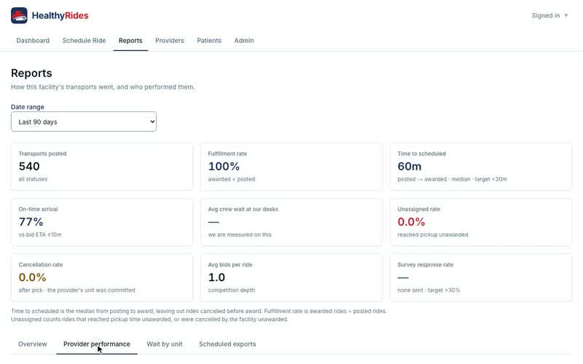Click the Unassigned rate label

pos(418,209)
